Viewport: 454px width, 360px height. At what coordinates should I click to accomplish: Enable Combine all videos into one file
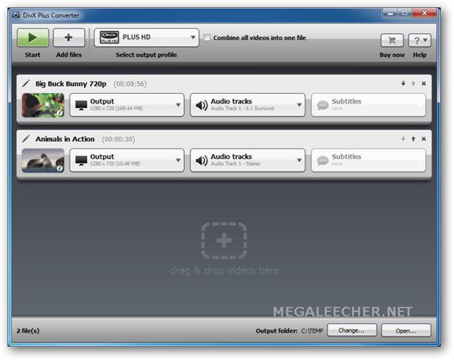(207, 38)
